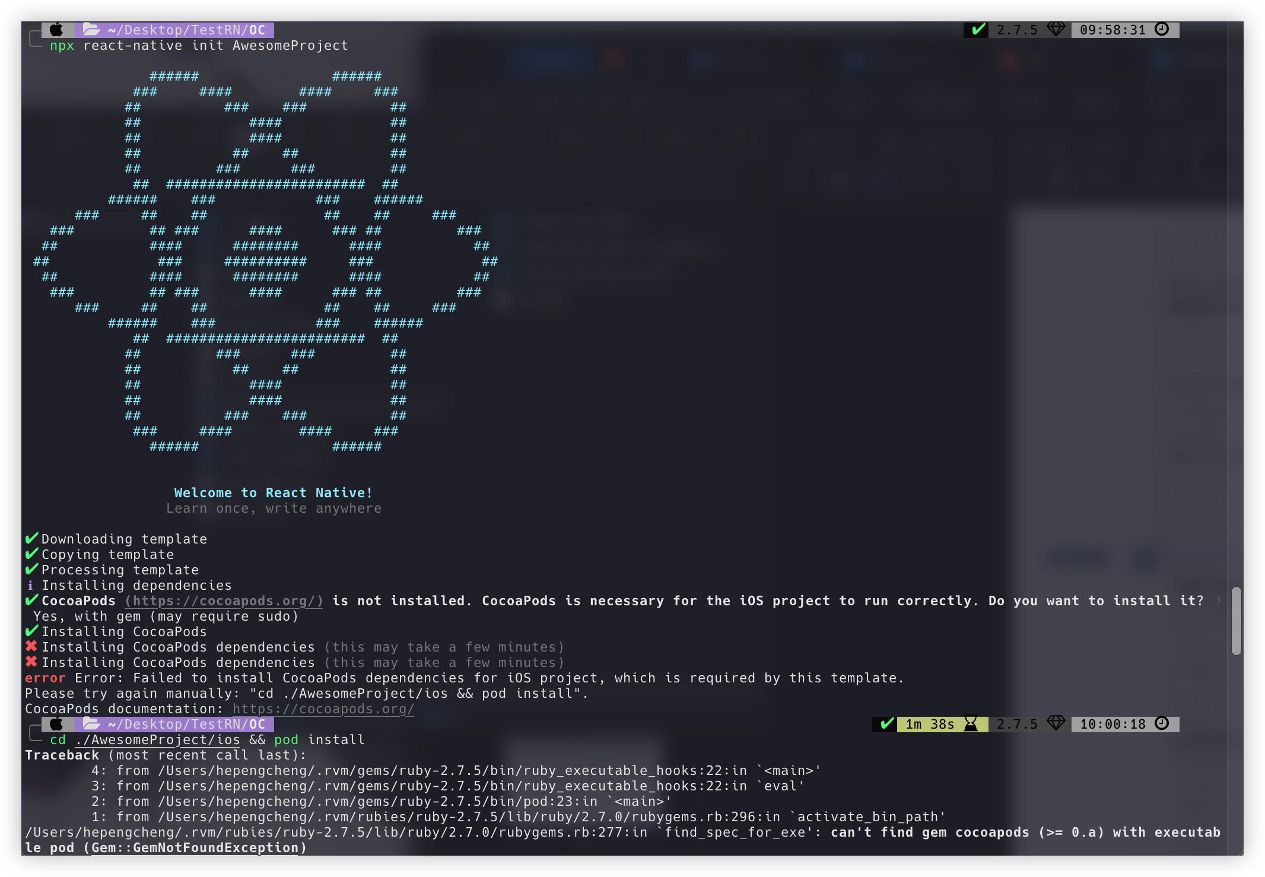Screen dimensions: 1265x877
Task: Click checkmark beside Copying template
Action: (31, 554)
